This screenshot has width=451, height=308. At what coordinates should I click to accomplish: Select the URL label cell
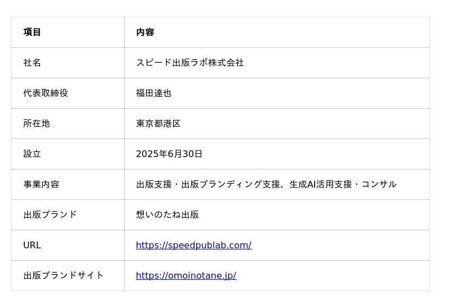[32, 245]
